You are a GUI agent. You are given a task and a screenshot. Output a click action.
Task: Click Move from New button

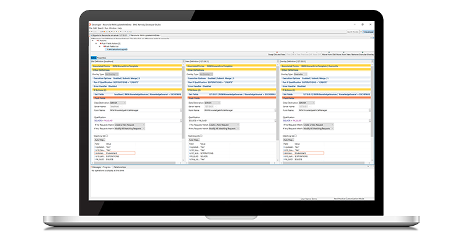(344, 55)
